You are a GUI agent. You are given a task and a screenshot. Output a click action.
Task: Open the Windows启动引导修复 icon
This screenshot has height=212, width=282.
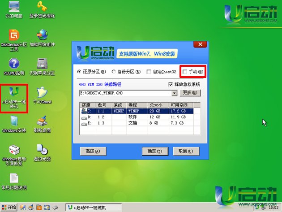pos(14,149)
